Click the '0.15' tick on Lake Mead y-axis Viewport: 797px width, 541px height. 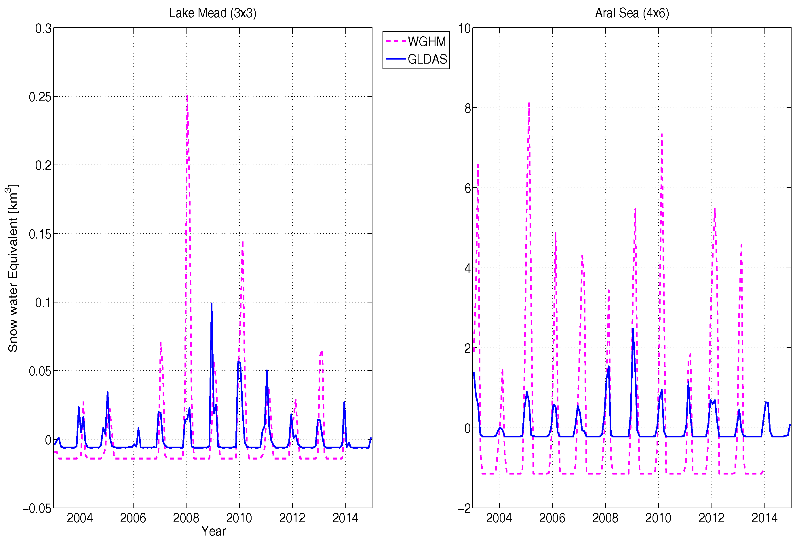(40, 234)
